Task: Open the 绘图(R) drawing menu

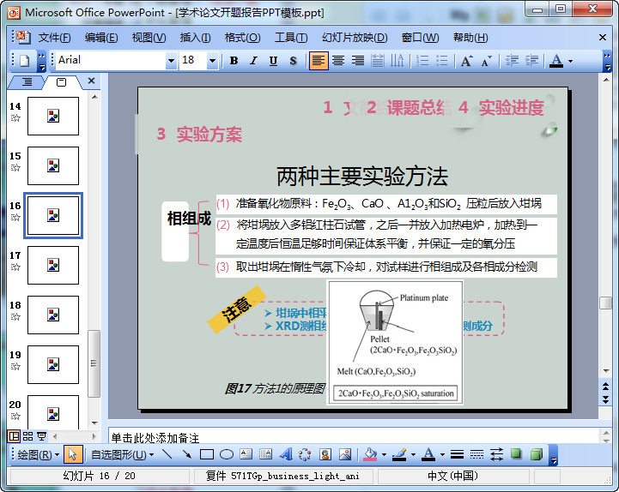Action: coord(38,455)
